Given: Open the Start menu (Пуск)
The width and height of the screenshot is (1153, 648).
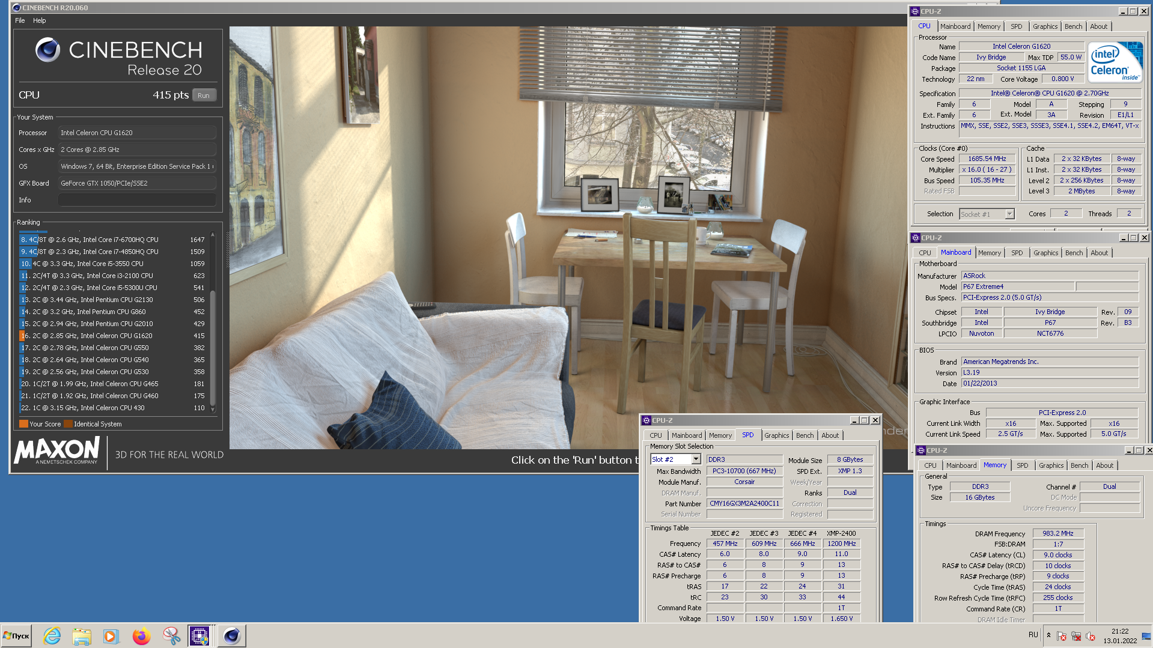Looking at the screenshot, I should click(x=16, y=635).
